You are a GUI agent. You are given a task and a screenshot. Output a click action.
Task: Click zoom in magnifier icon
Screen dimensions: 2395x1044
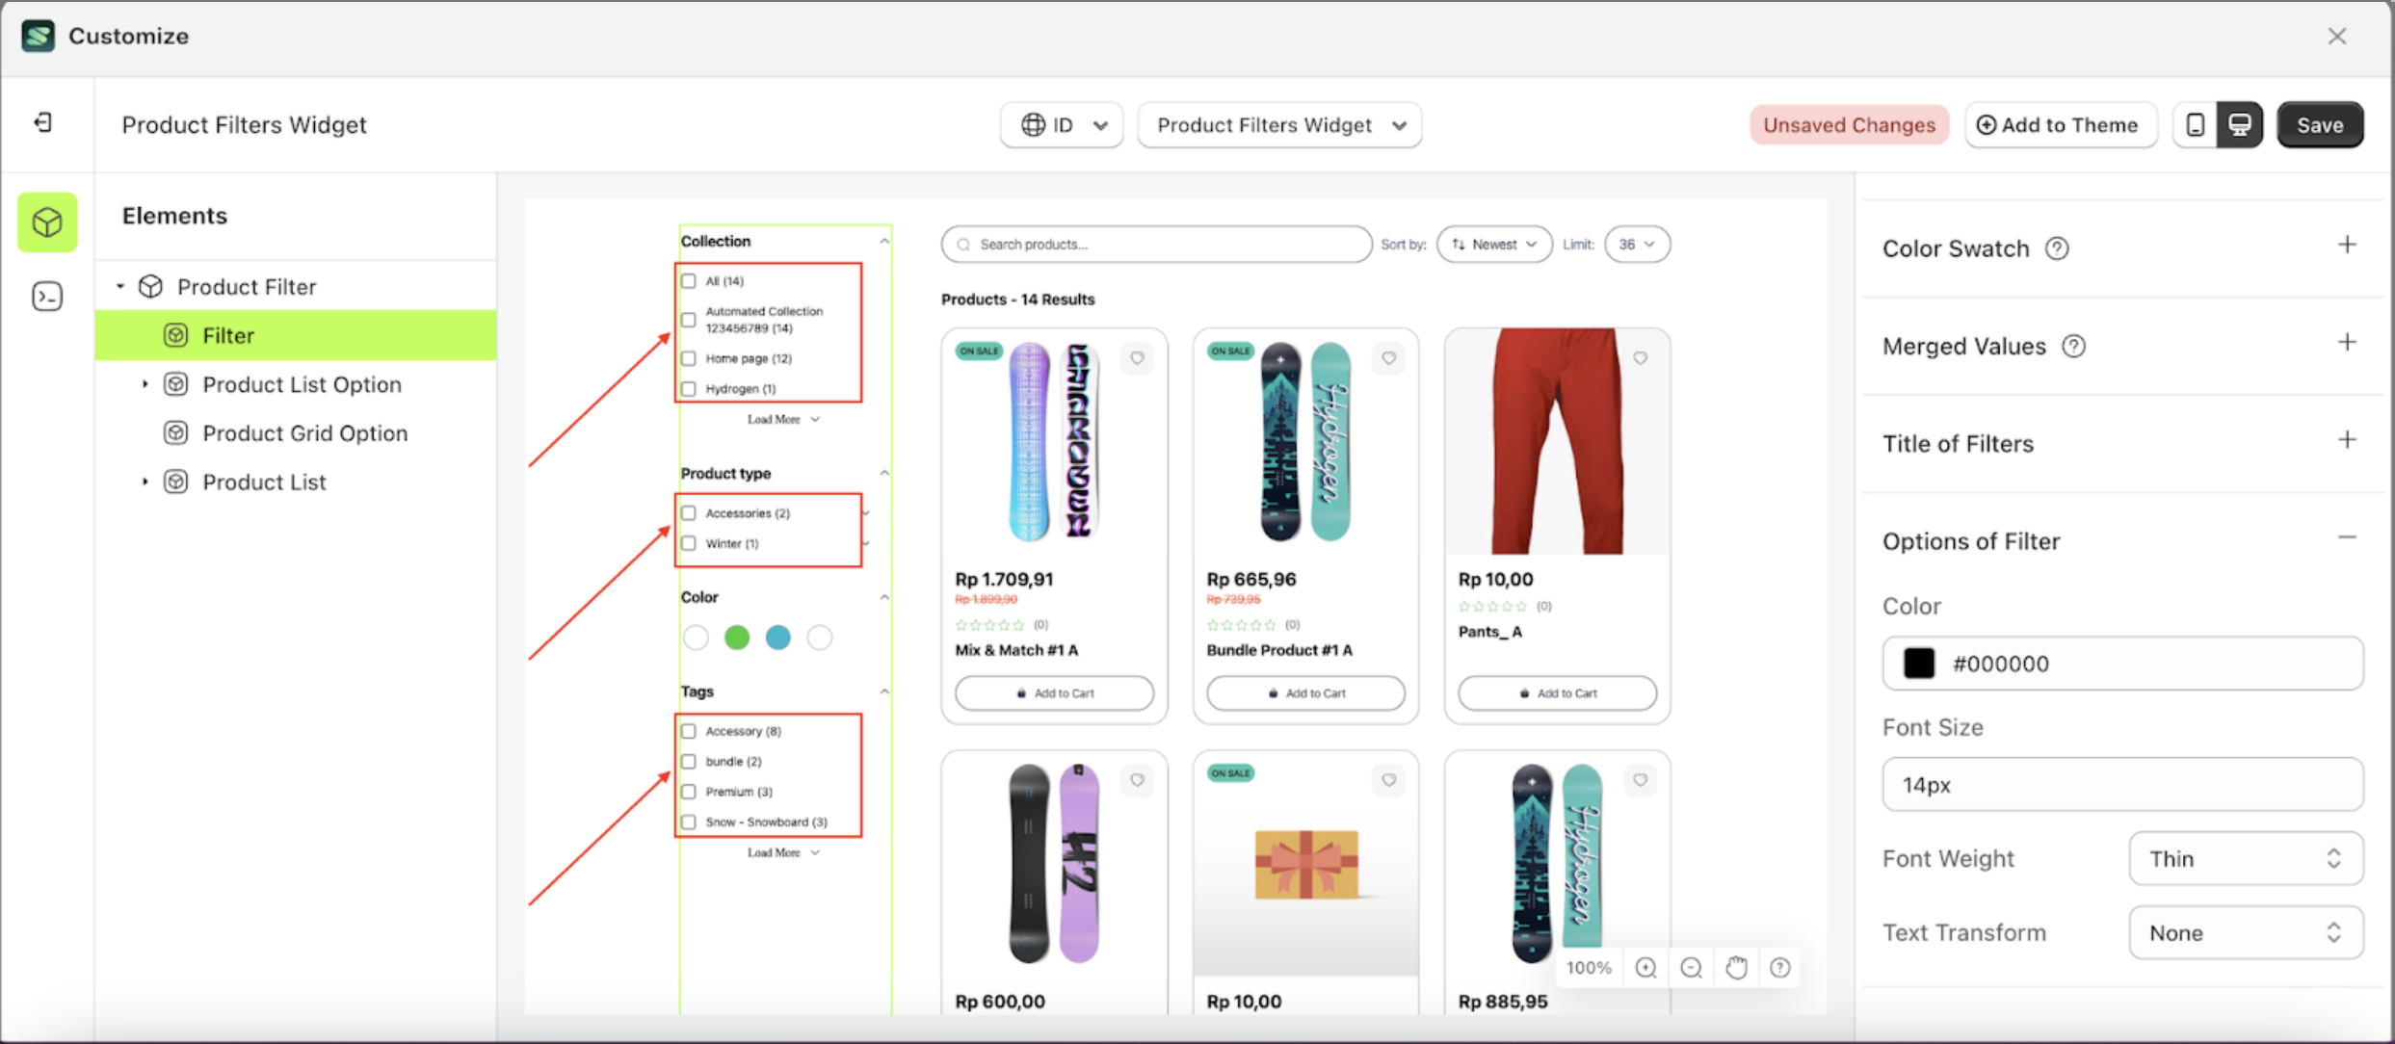point(1645,968)
